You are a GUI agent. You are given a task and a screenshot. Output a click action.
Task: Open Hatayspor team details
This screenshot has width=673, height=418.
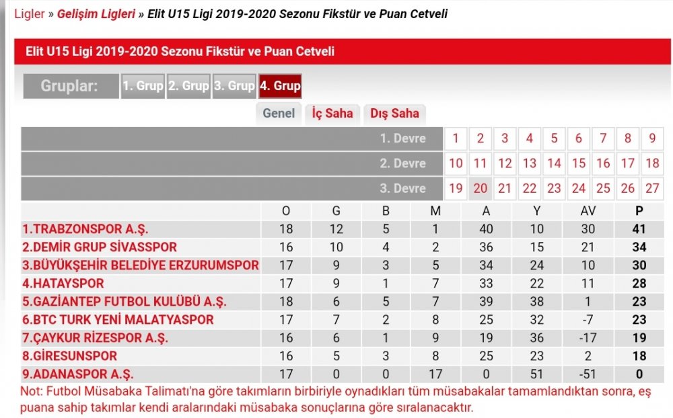pos(63,284)
